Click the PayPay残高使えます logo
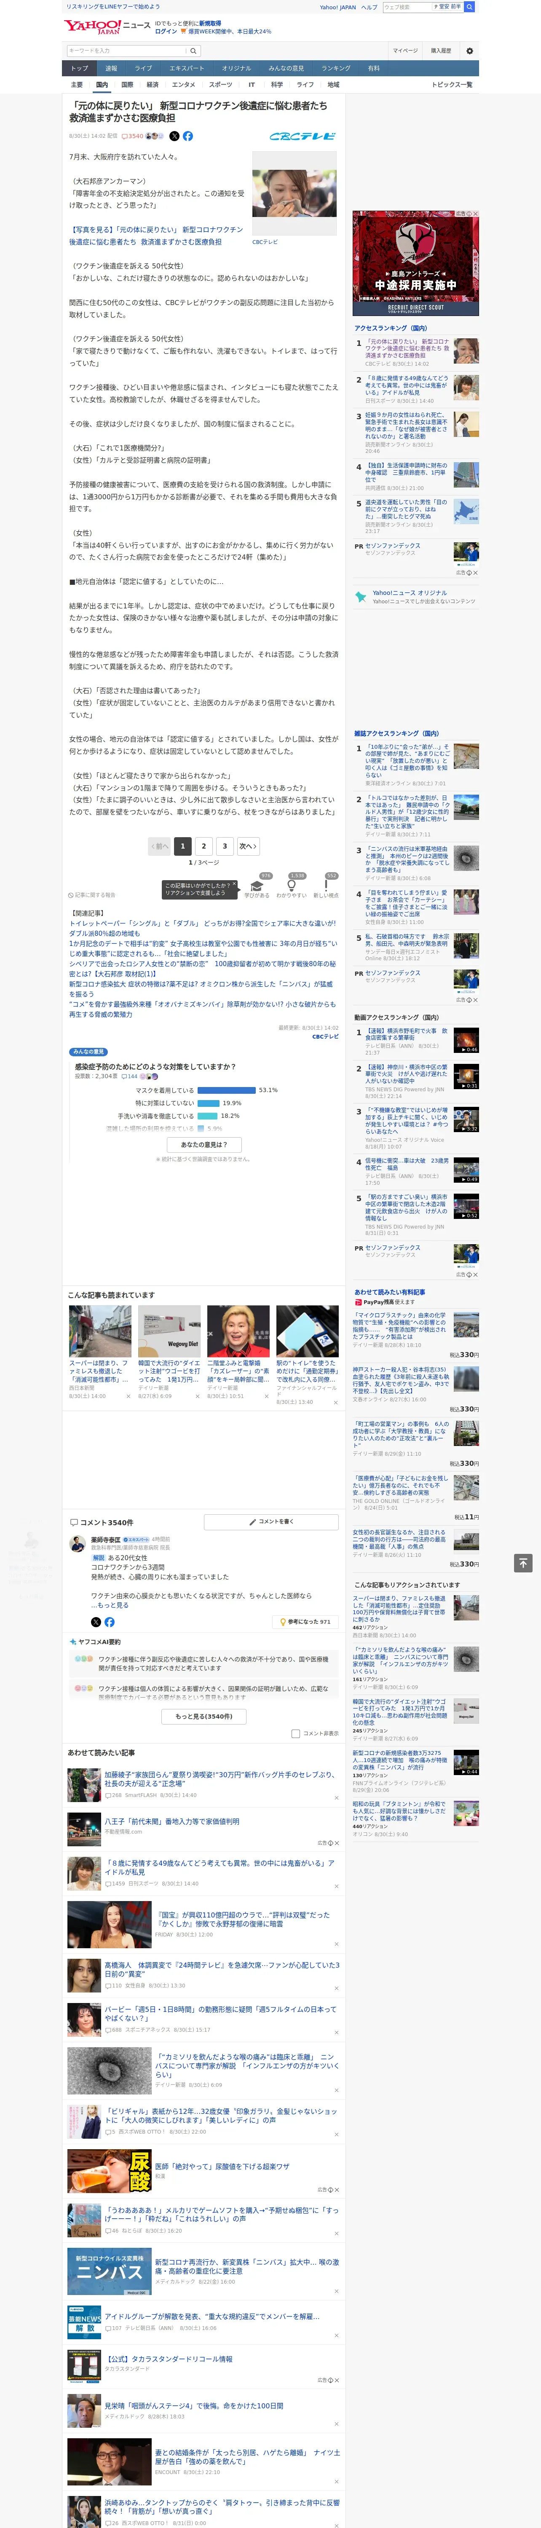Screen dimensions: 541x2528 tap(384, 1302)
